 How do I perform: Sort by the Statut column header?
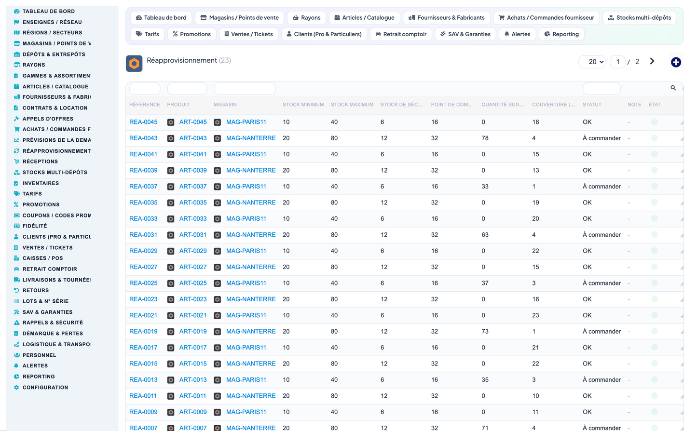coord(592,105)
